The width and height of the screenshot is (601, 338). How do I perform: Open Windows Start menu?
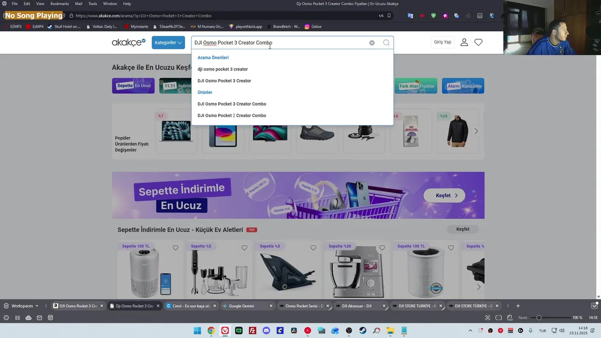[x=197, y=330]
